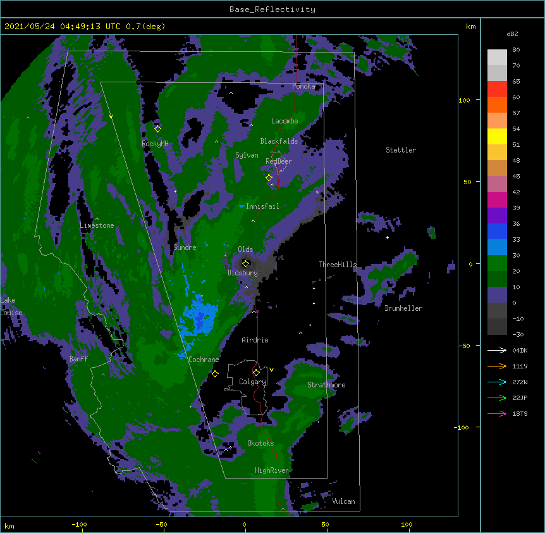
Task: Click the ThreeHills city label
Action: pyautogui.click(x=338, y=265)
